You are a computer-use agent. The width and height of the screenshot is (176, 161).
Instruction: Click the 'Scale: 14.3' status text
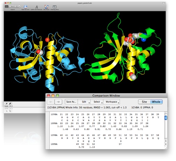point(8,106)
